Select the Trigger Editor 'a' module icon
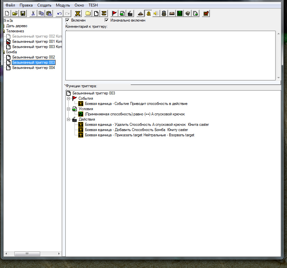287x268 pixels. pos(148,13)
